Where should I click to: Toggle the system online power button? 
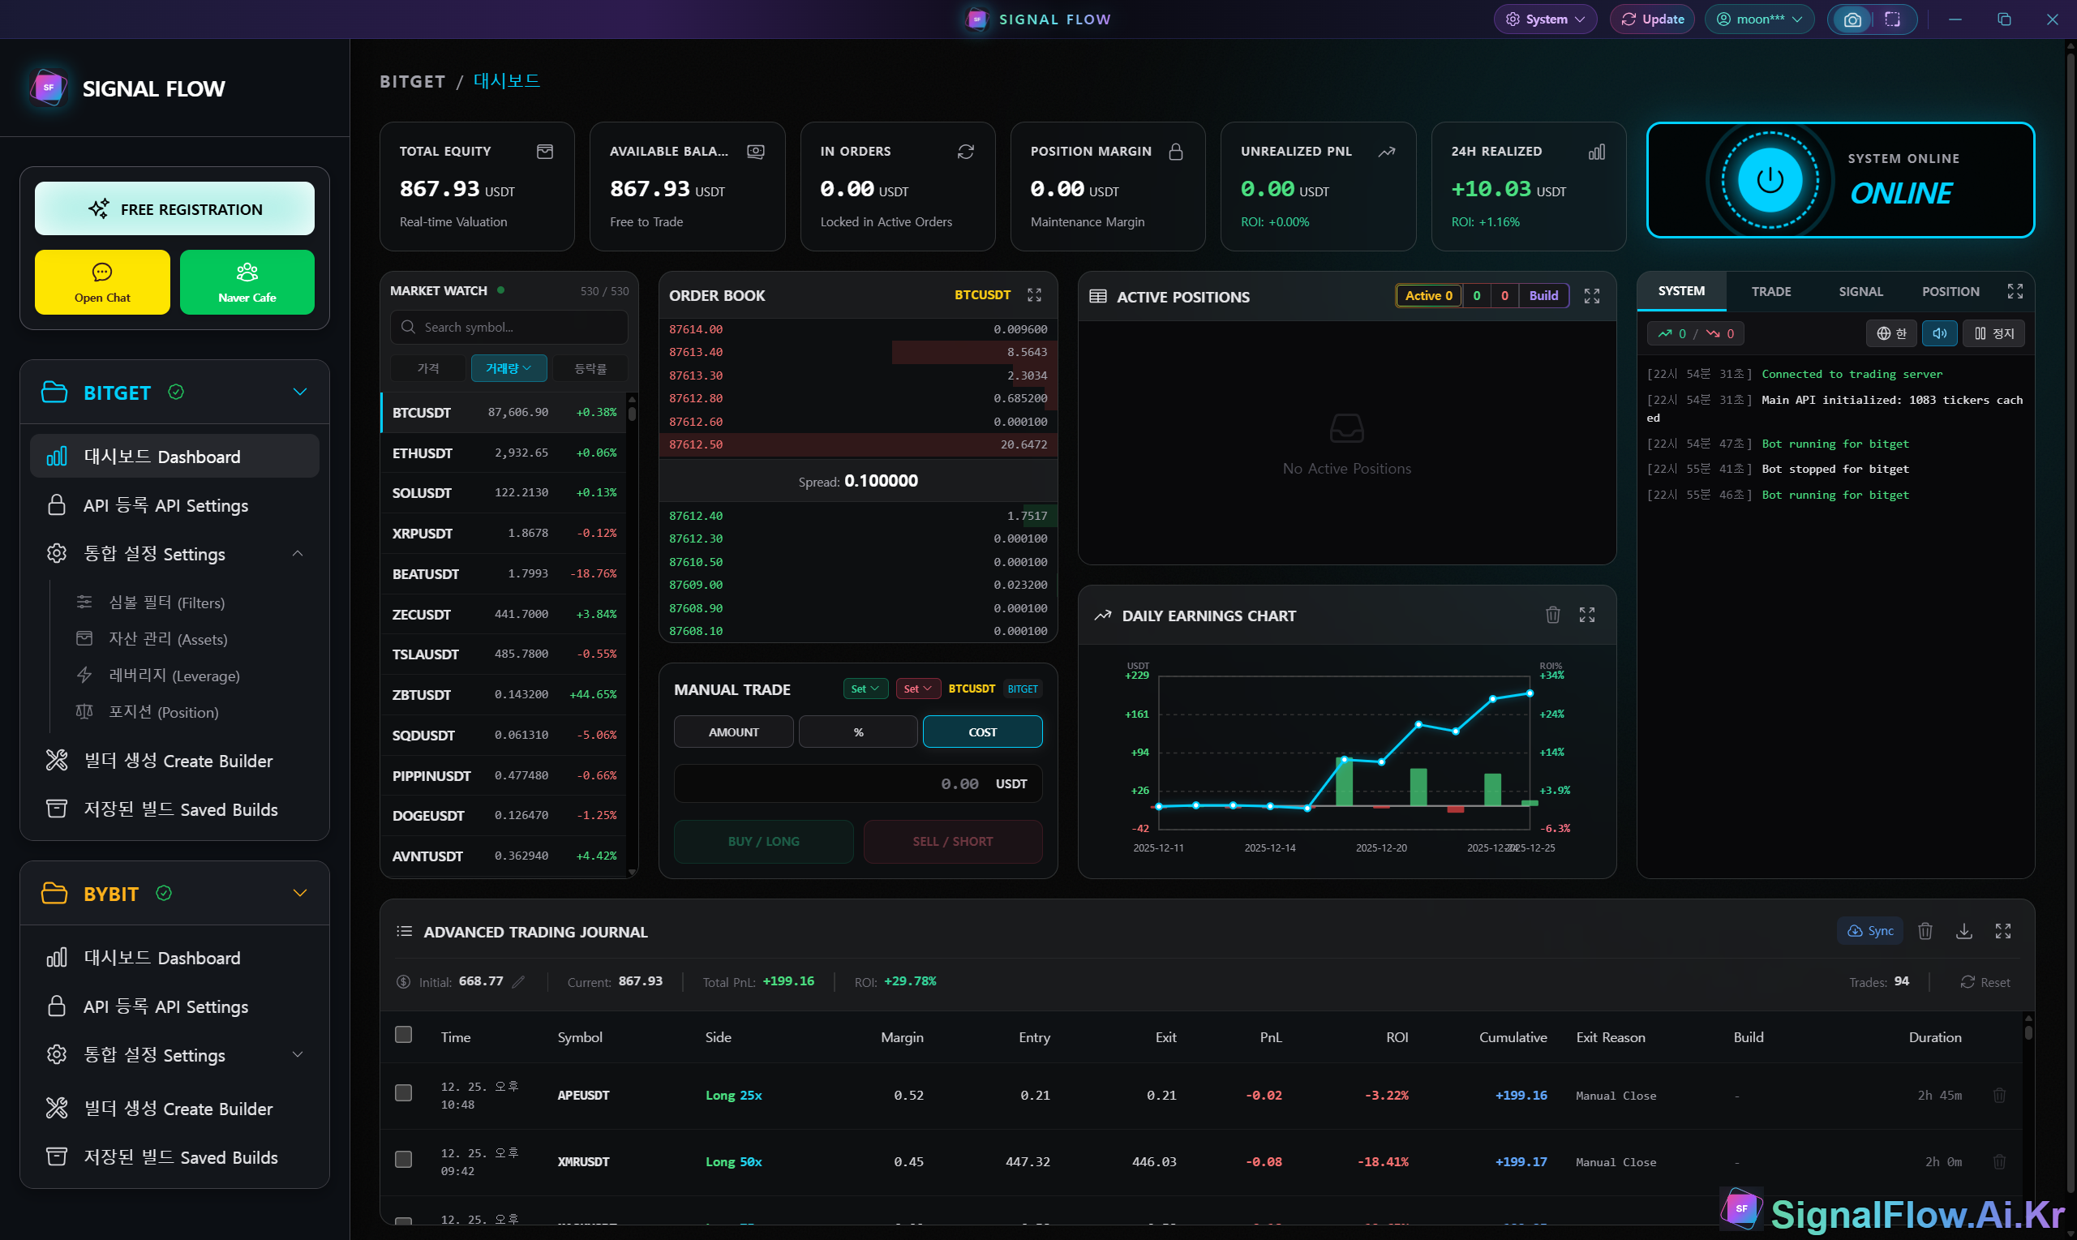tap(1769, 180)
